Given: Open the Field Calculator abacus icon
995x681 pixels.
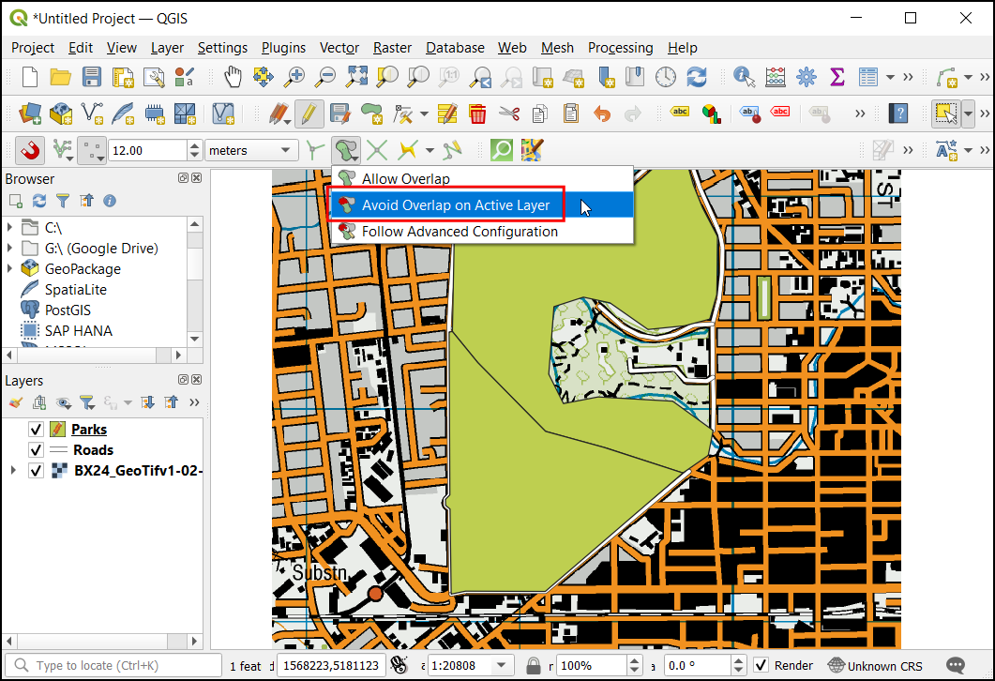Looking at the screenshot, I should [x=776, y=77].
